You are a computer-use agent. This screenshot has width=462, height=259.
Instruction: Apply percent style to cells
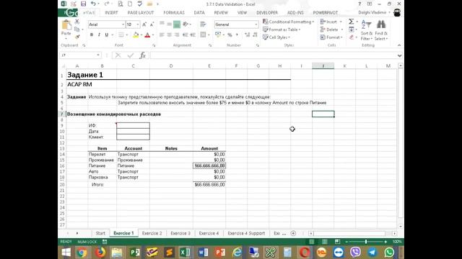[x=230, y=35]
